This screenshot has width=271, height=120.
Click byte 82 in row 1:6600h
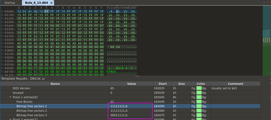click(30, 68)
